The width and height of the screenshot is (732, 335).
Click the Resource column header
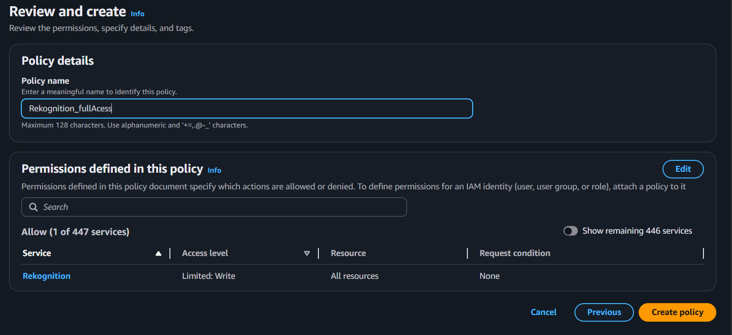pyautogui.click(x=348, y=253)
